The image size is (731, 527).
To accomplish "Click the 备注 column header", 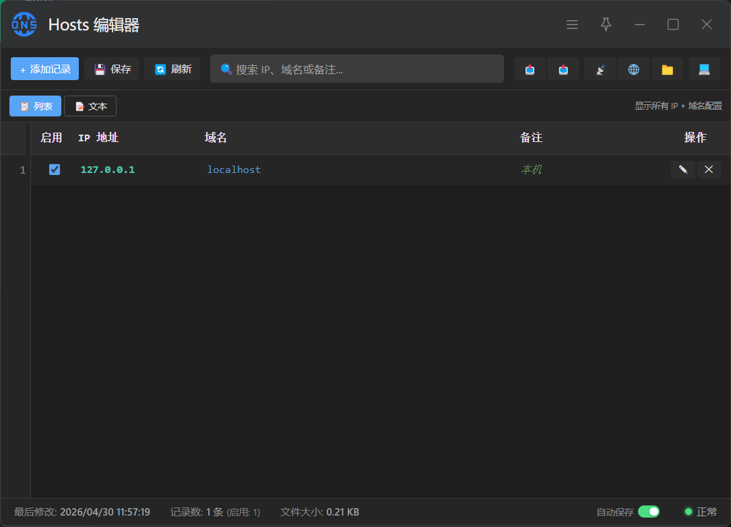I will [x=531, y=137].
